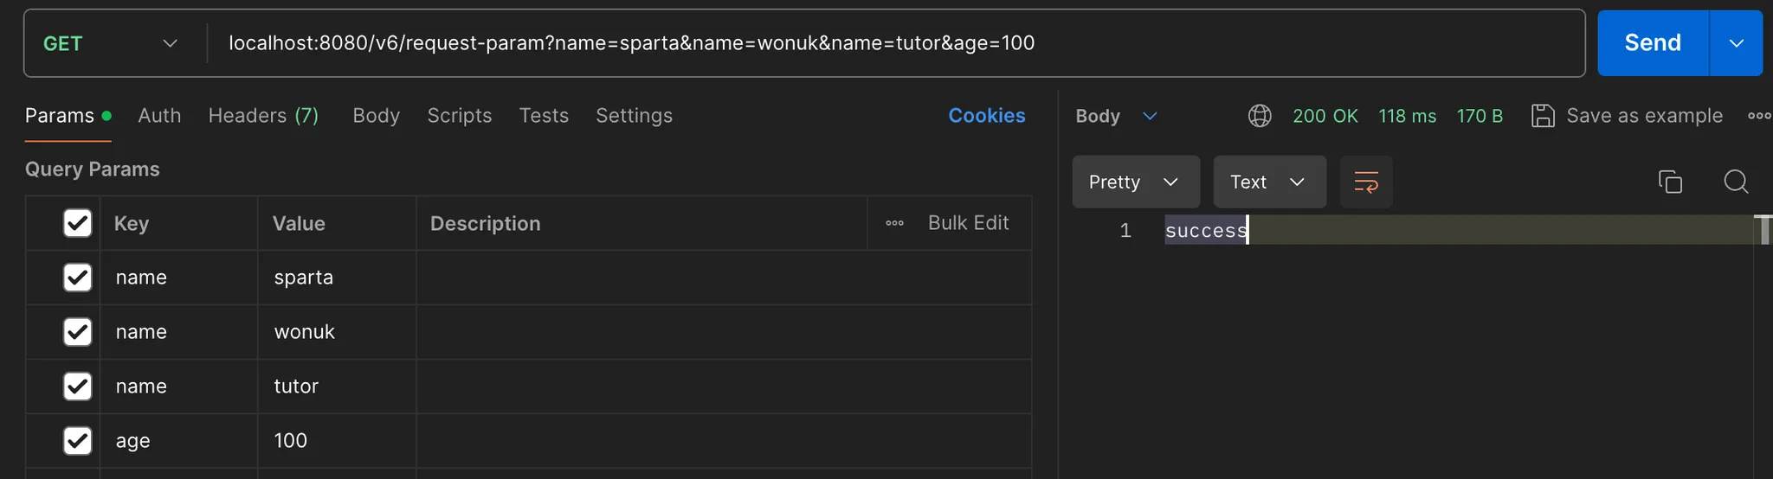The width and height of the screenshot is (1773, 479).
Task: Open the query params column options dots
Action: [x=894, y=223]
